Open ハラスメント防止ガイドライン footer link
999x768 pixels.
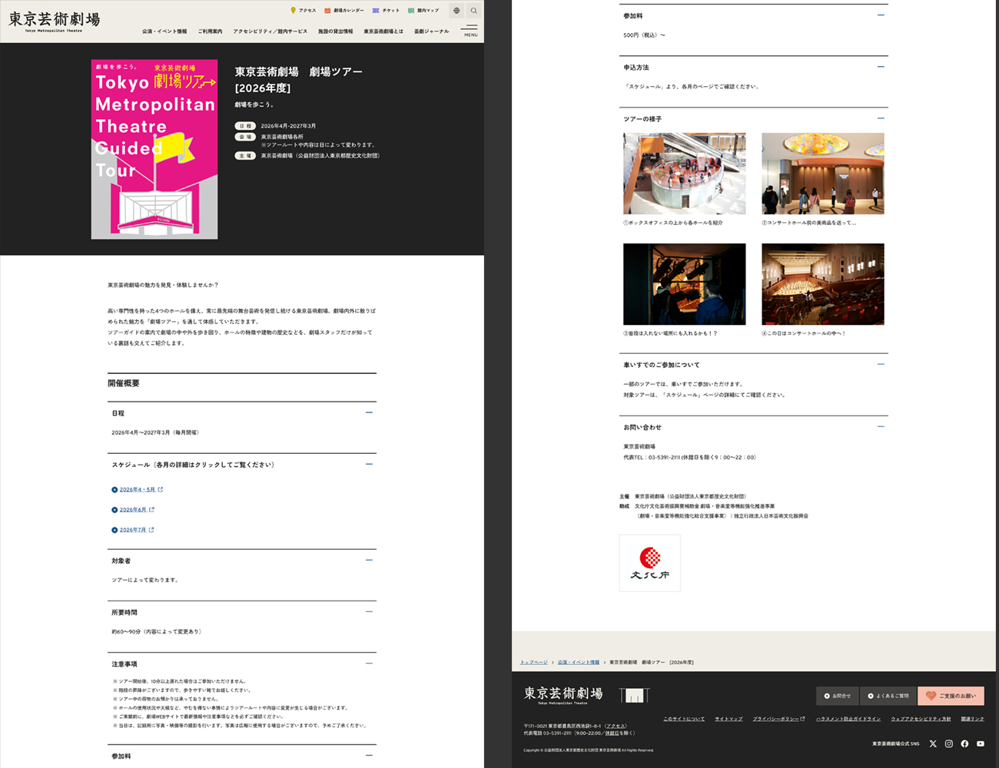pyautogui.click(x=848, y=719)
